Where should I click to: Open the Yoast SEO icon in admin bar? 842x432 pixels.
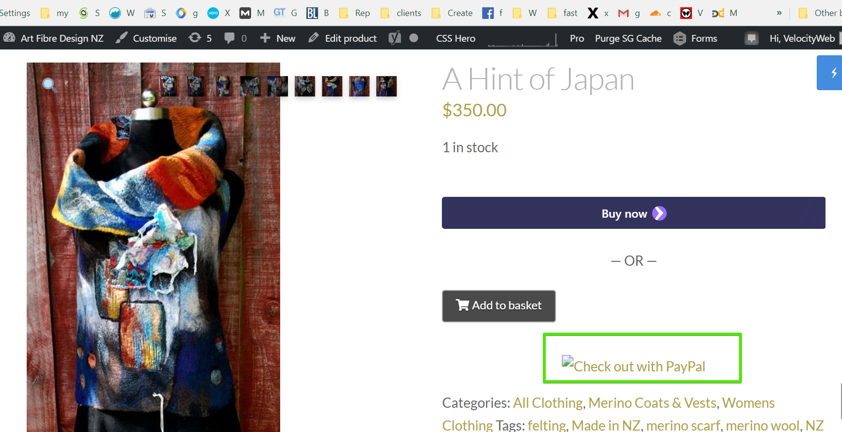point(395,38)
